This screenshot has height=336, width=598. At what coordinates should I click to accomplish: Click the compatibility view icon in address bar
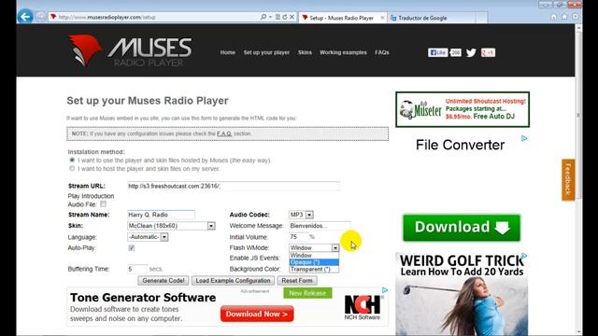click(x=278, y=17)
